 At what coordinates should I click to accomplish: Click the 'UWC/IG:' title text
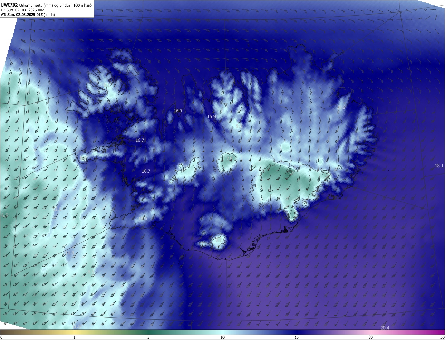(x=9, y=5)
